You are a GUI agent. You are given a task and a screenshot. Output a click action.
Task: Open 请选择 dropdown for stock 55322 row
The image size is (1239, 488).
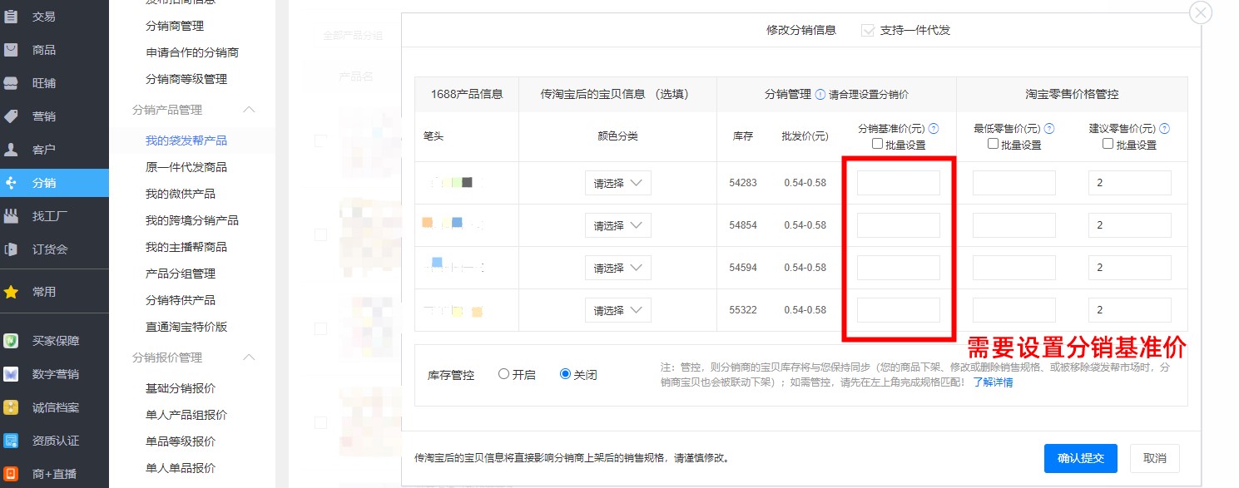tap(618, 310)
